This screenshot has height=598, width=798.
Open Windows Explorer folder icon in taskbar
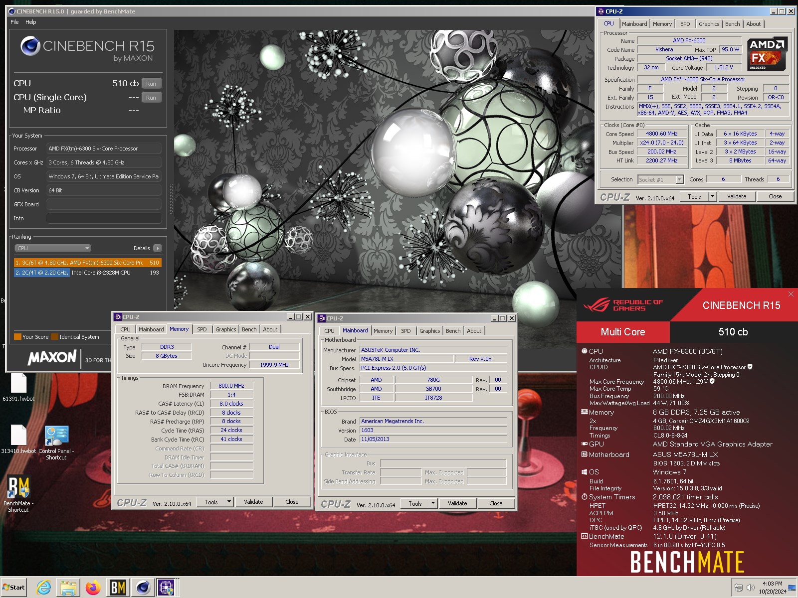tap(68, 588)
